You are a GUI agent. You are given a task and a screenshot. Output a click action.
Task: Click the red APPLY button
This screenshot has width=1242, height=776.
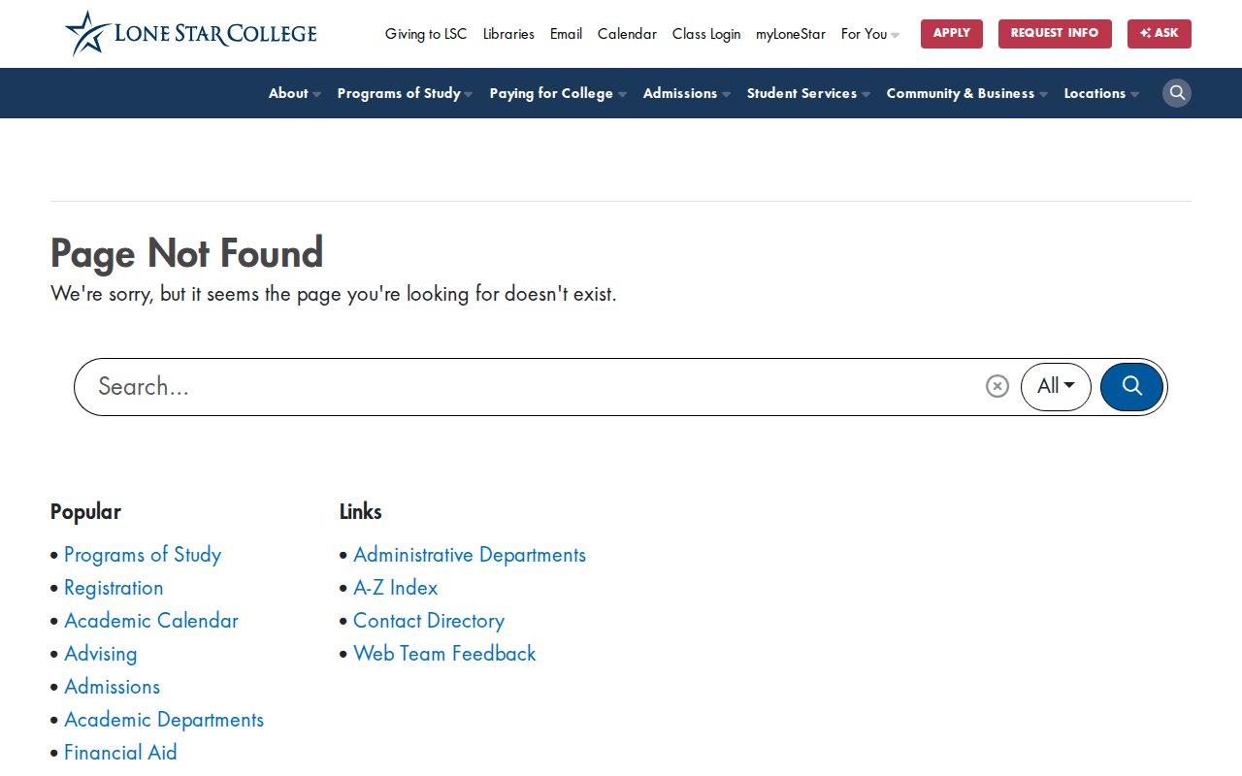pyautogui.click(x=951, y=34)
